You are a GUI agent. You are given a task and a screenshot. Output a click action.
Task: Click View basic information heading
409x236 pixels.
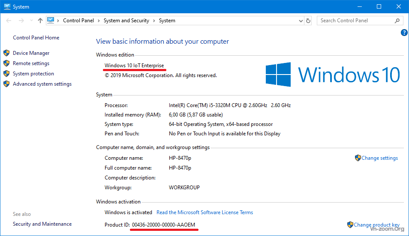pyautogui.click(x=162, y=42)
